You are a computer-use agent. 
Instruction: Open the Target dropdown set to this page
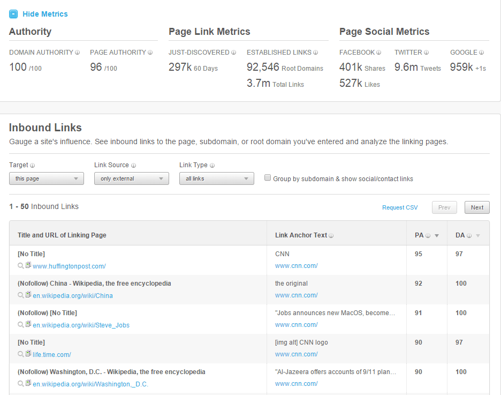tap(47, 178)
